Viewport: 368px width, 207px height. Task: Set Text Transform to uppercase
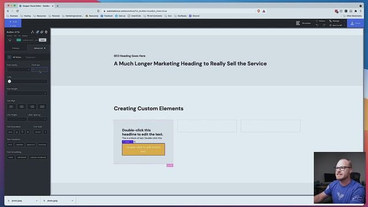coord(30,145)
